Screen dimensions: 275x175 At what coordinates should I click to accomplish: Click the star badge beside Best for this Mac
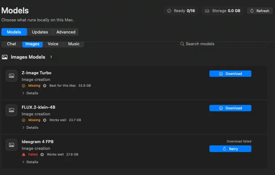click(x=45, y=86)
